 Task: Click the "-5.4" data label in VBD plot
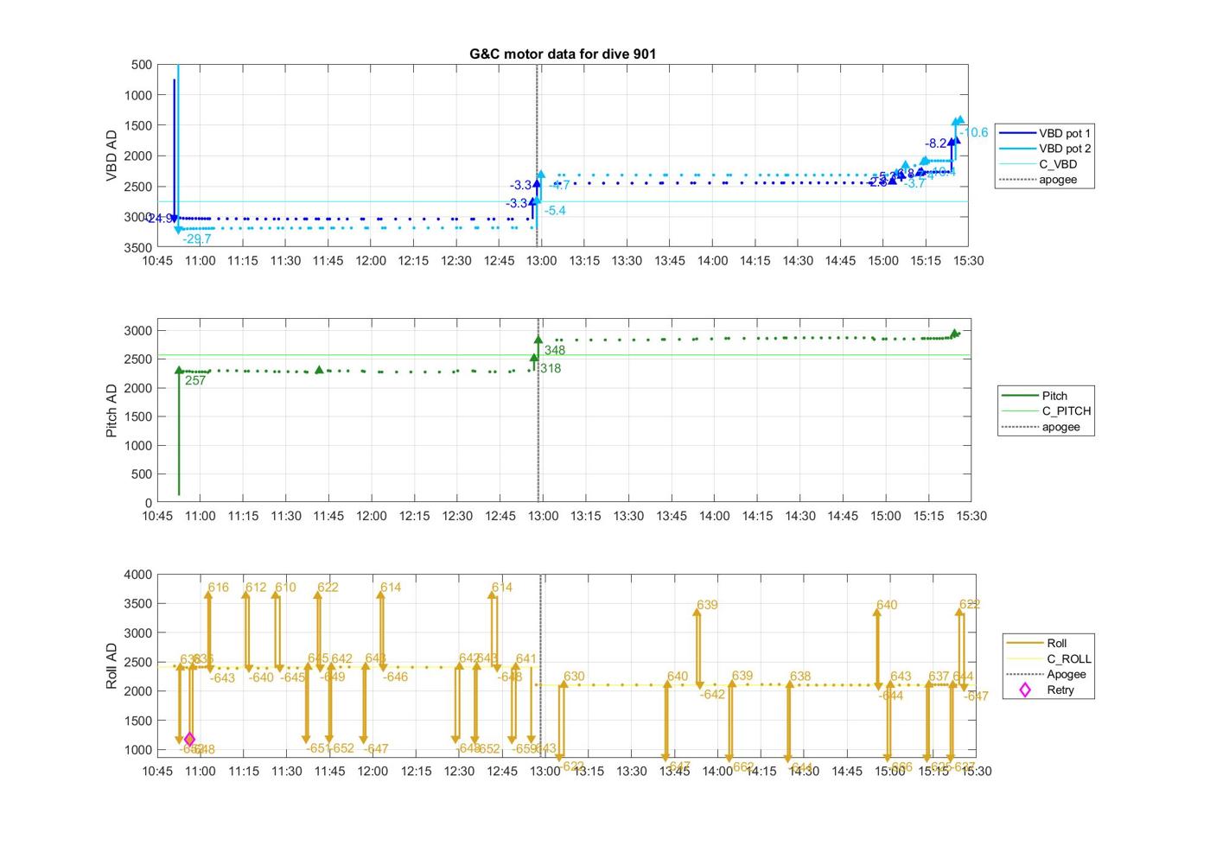555,211
